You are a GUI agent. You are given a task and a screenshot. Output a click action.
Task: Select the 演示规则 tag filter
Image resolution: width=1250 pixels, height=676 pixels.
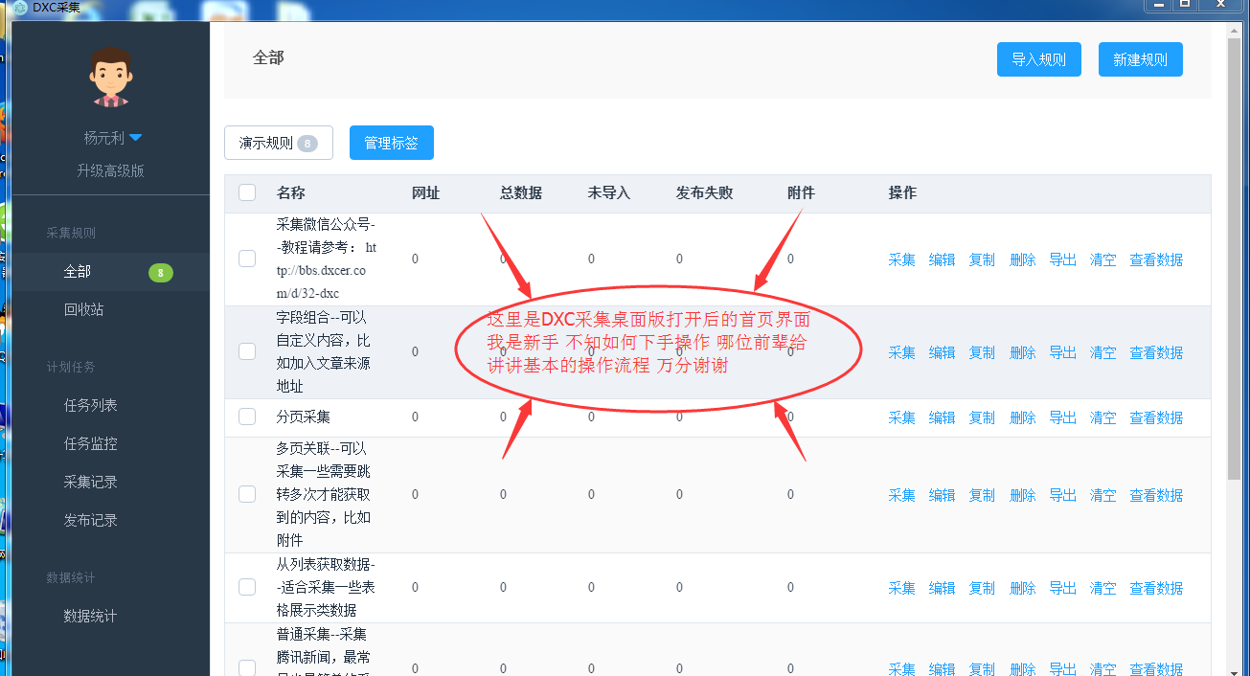pyautogui.click(x=279, y=143)
